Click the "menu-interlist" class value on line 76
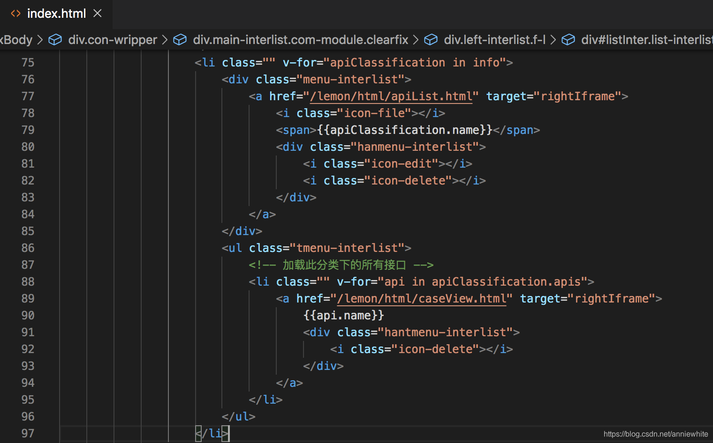The image size is (713, 443). click(x=350, y=80)
